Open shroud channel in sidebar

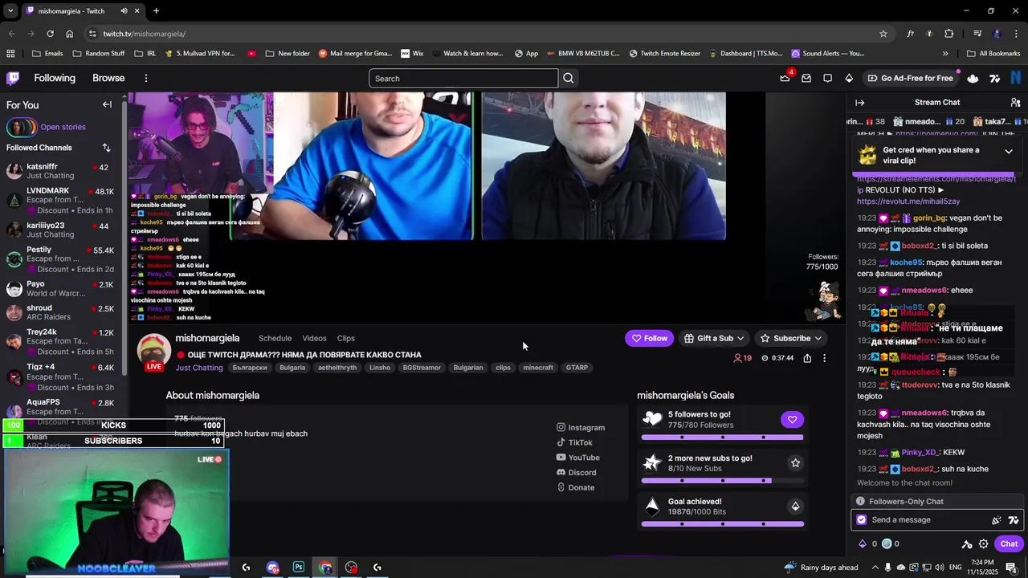63,312
